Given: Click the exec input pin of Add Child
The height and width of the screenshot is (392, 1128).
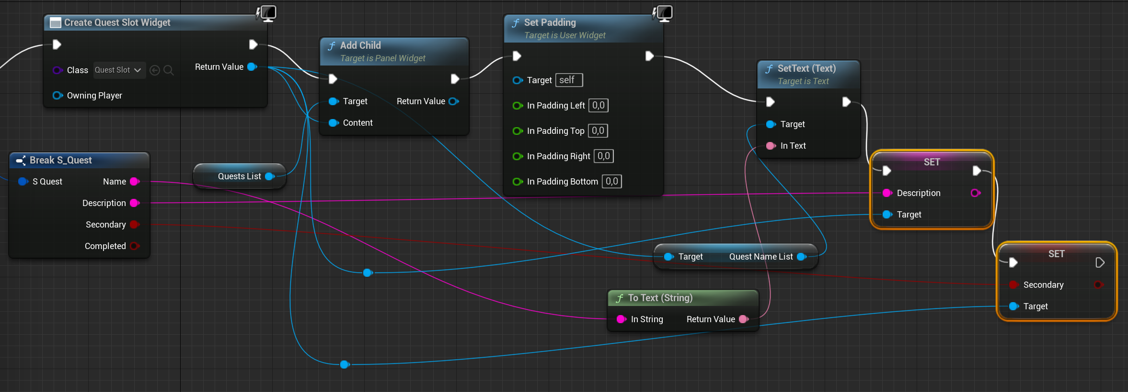Looking at the screenshot, I should [x=333, y=79].
